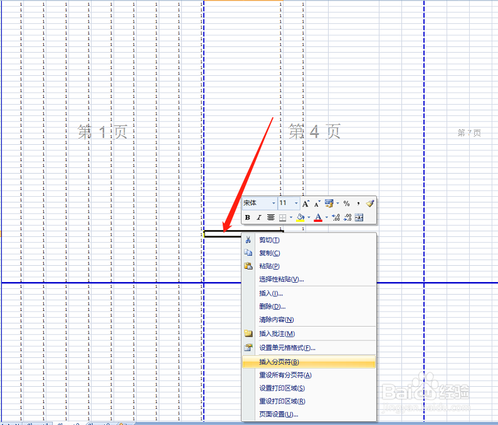Open the 宋体 font name dropdown
This screenshot has height=425, width=498.
coord(273,203)
